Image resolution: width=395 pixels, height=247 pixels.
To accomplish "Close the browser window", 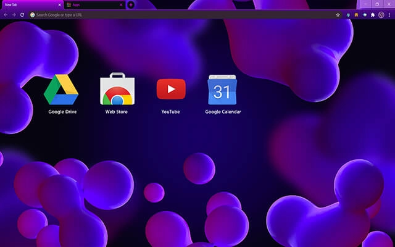I will tap(389, 4).
